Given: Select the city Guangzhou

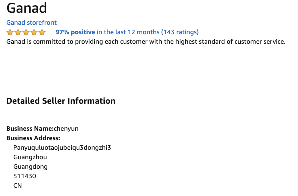Looking at the screenshot, I should pos(30,157).
